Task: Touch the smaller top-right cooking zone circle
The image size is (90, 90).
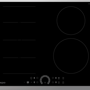Action: click(x=71, y=20)
